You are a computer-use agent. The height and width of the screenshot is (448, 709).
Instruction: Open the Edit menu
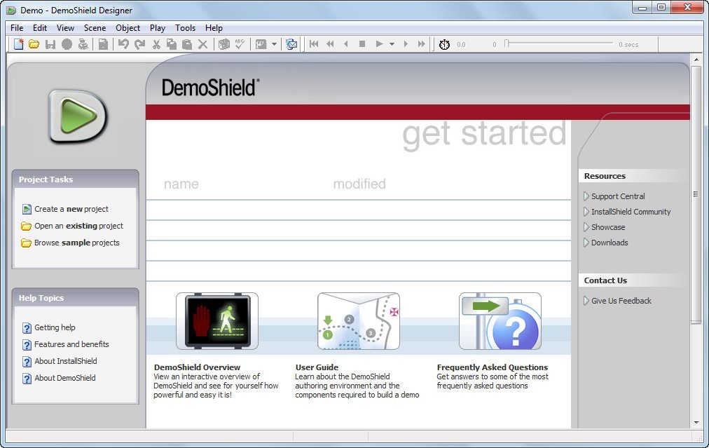click(x=40, y=28)
